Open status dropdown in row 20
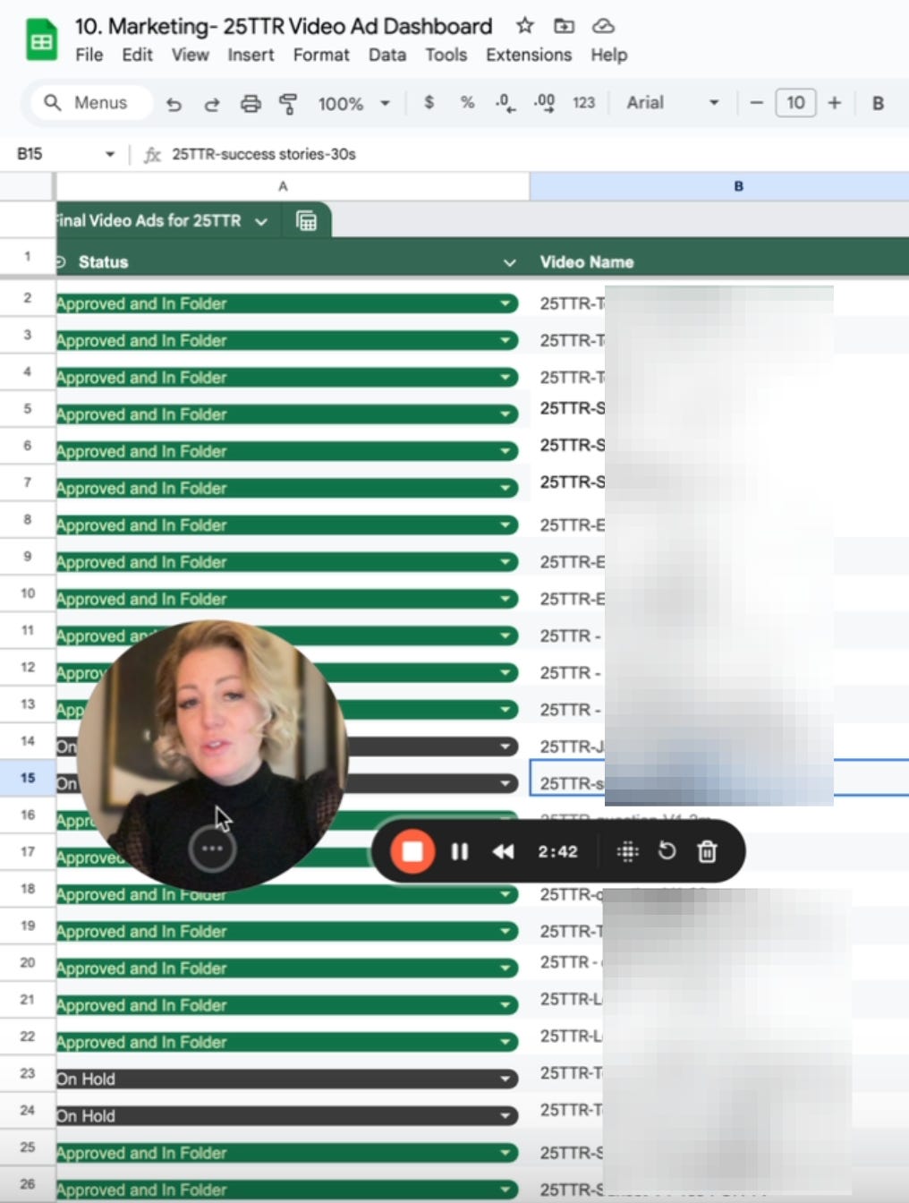 pyautogui.click(x=506, y=968)
